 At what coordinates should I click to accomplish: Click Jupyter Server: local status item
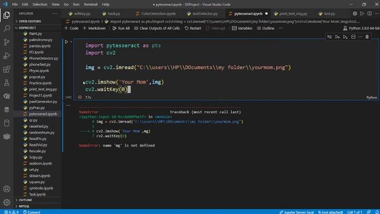click(296, 212)
